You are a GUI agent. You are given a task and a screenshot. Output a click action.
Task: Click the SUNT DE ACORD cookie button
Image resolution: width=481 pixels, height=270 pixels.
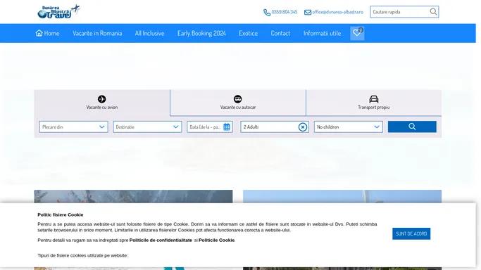(x=411, y=233)
